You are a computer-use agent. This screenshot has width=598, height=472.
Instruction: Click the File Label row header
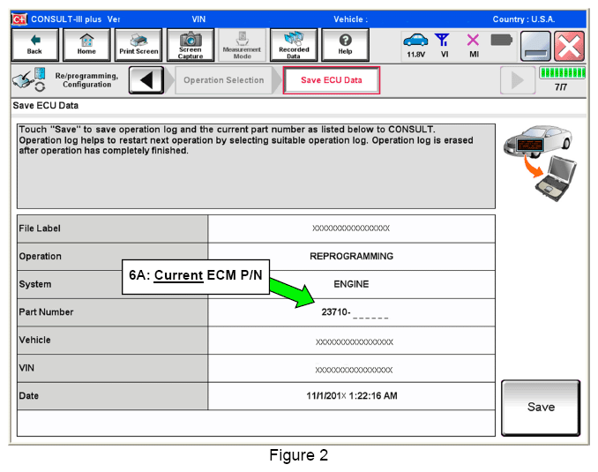coord(113,229)
